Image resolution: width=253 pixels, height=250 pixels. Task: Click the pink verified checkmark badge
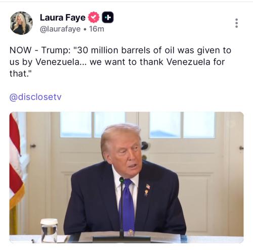94,17
